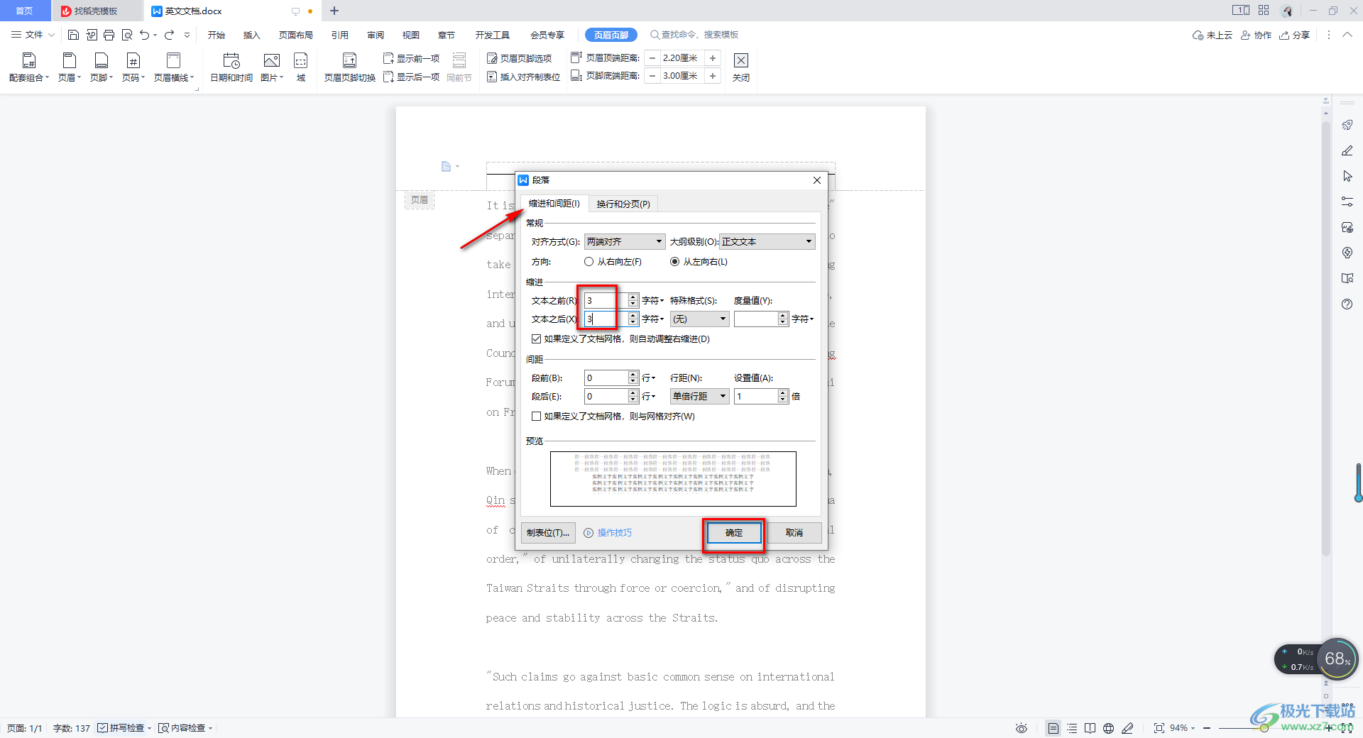Viewport: 1363px width, 738px height.
Task: Select Indents and Spacing tab (缩进和间距)
Action: coord(554,204)
